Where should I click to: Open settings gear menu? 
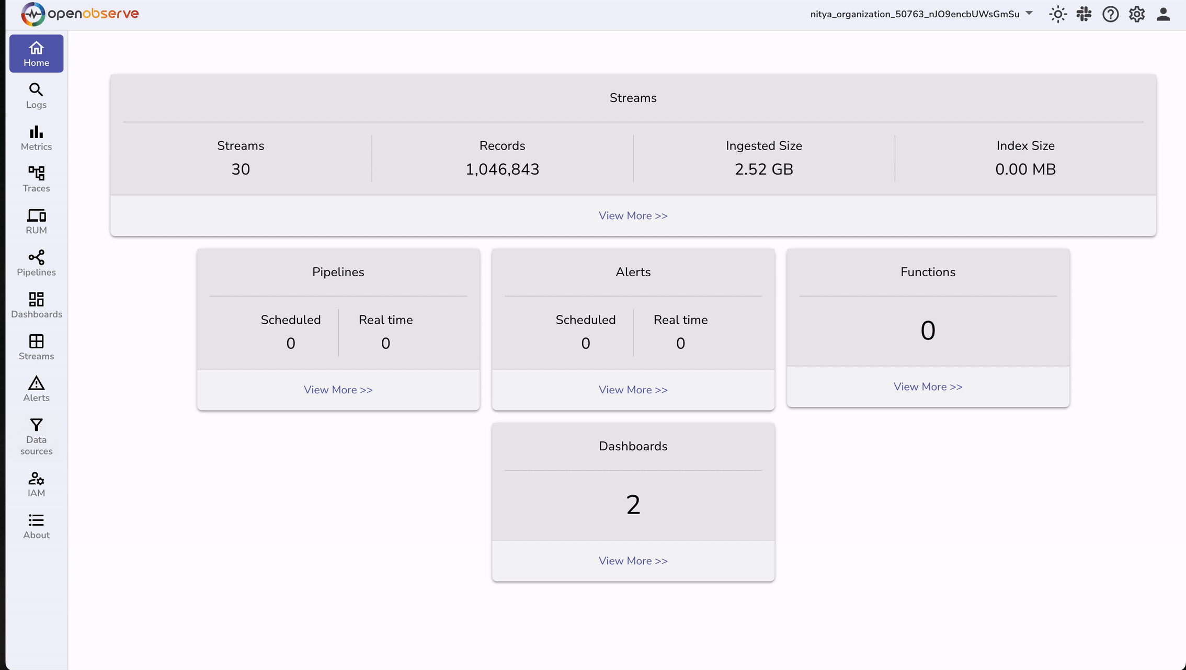pos(1137,14)
